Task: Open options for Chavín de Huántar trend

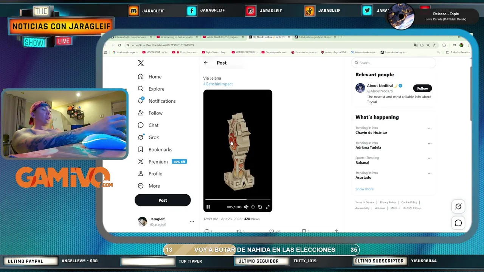Action: pos(430,128)
